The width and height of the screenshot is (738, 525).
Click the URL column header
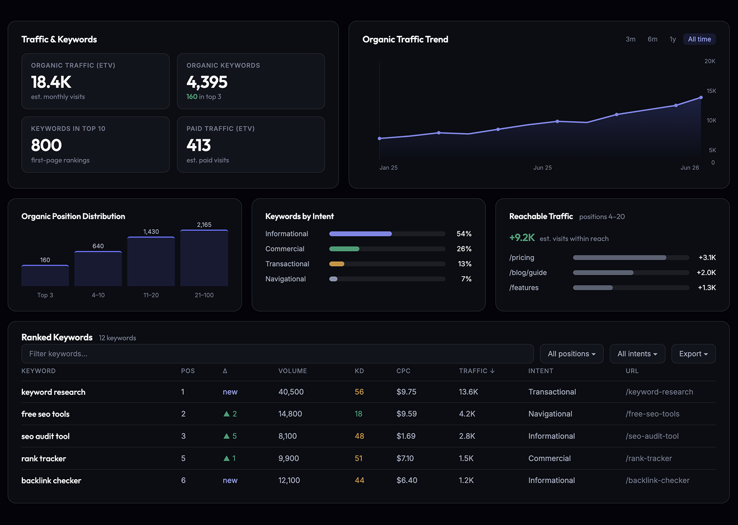pos(632,371)
